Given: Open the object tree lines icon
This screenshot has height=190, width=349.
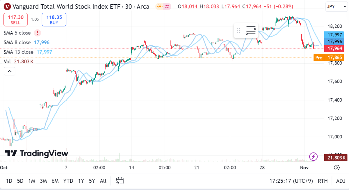Looking at the screenshot, I should [251, 30].
